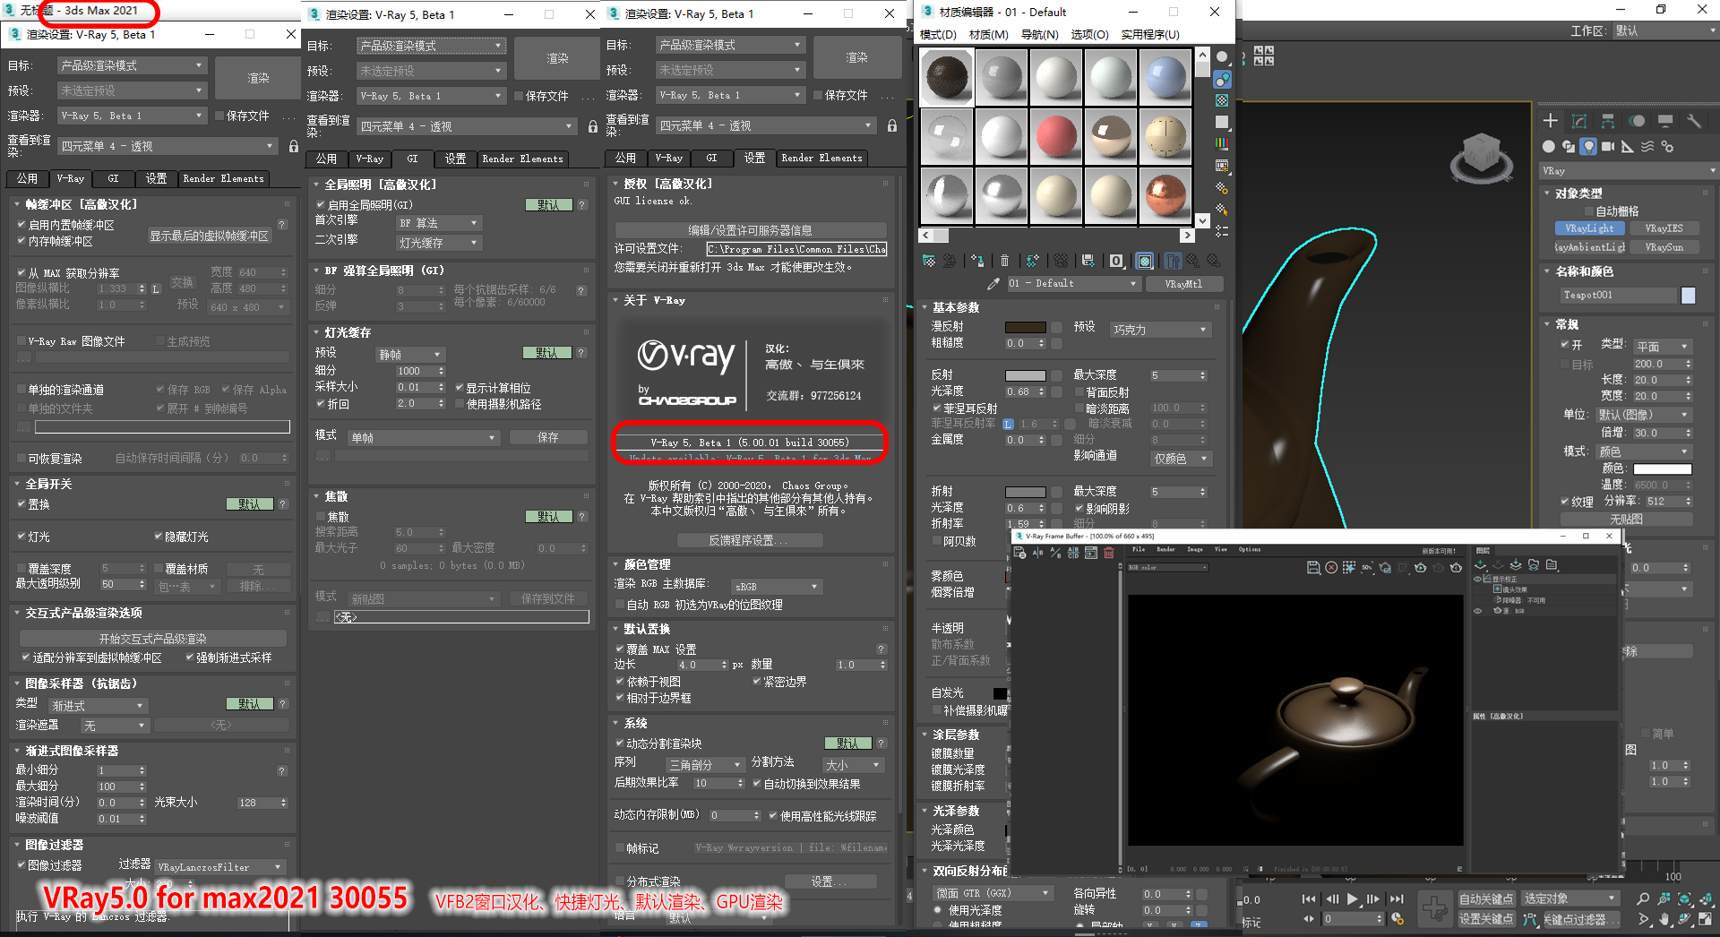The image size is (1720, 937).
Task: Select Geometry category circle icon
Action: 1549,146
